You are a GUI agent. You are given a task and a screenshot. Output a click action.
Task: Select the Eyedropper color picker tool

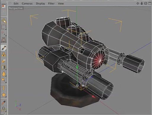(4, 103)
